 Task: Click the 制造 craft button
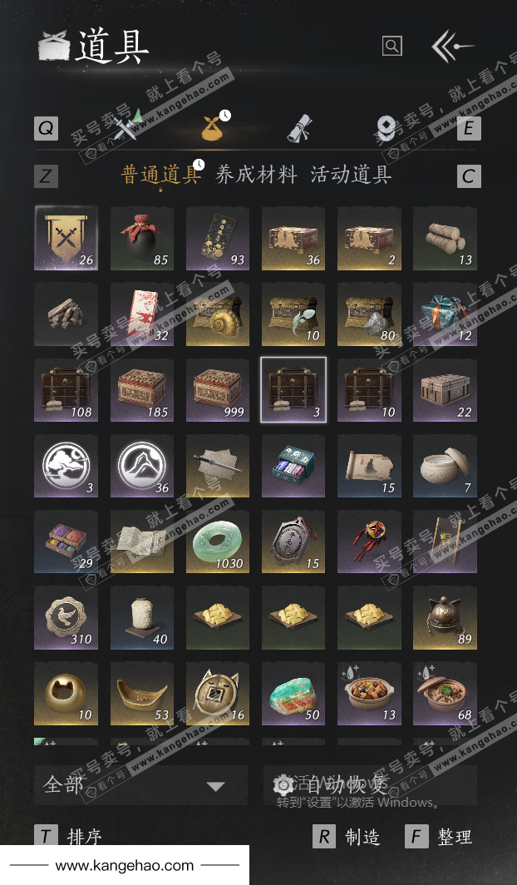click(x=346, y=837)
